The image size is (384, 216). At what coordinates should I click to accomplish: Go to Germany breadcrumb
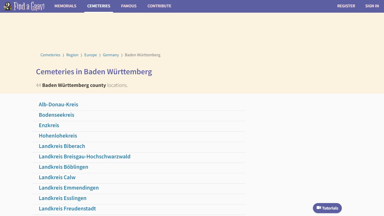111,55
